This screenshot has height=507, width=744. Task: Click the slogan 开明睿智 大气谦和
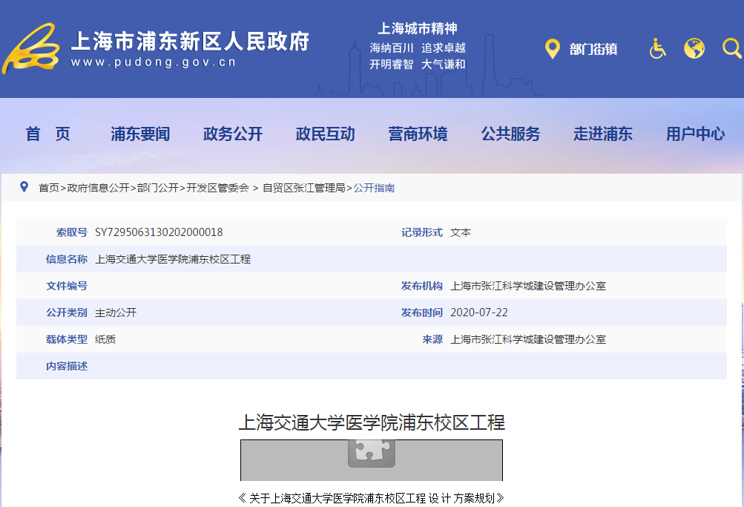point(418,64)
